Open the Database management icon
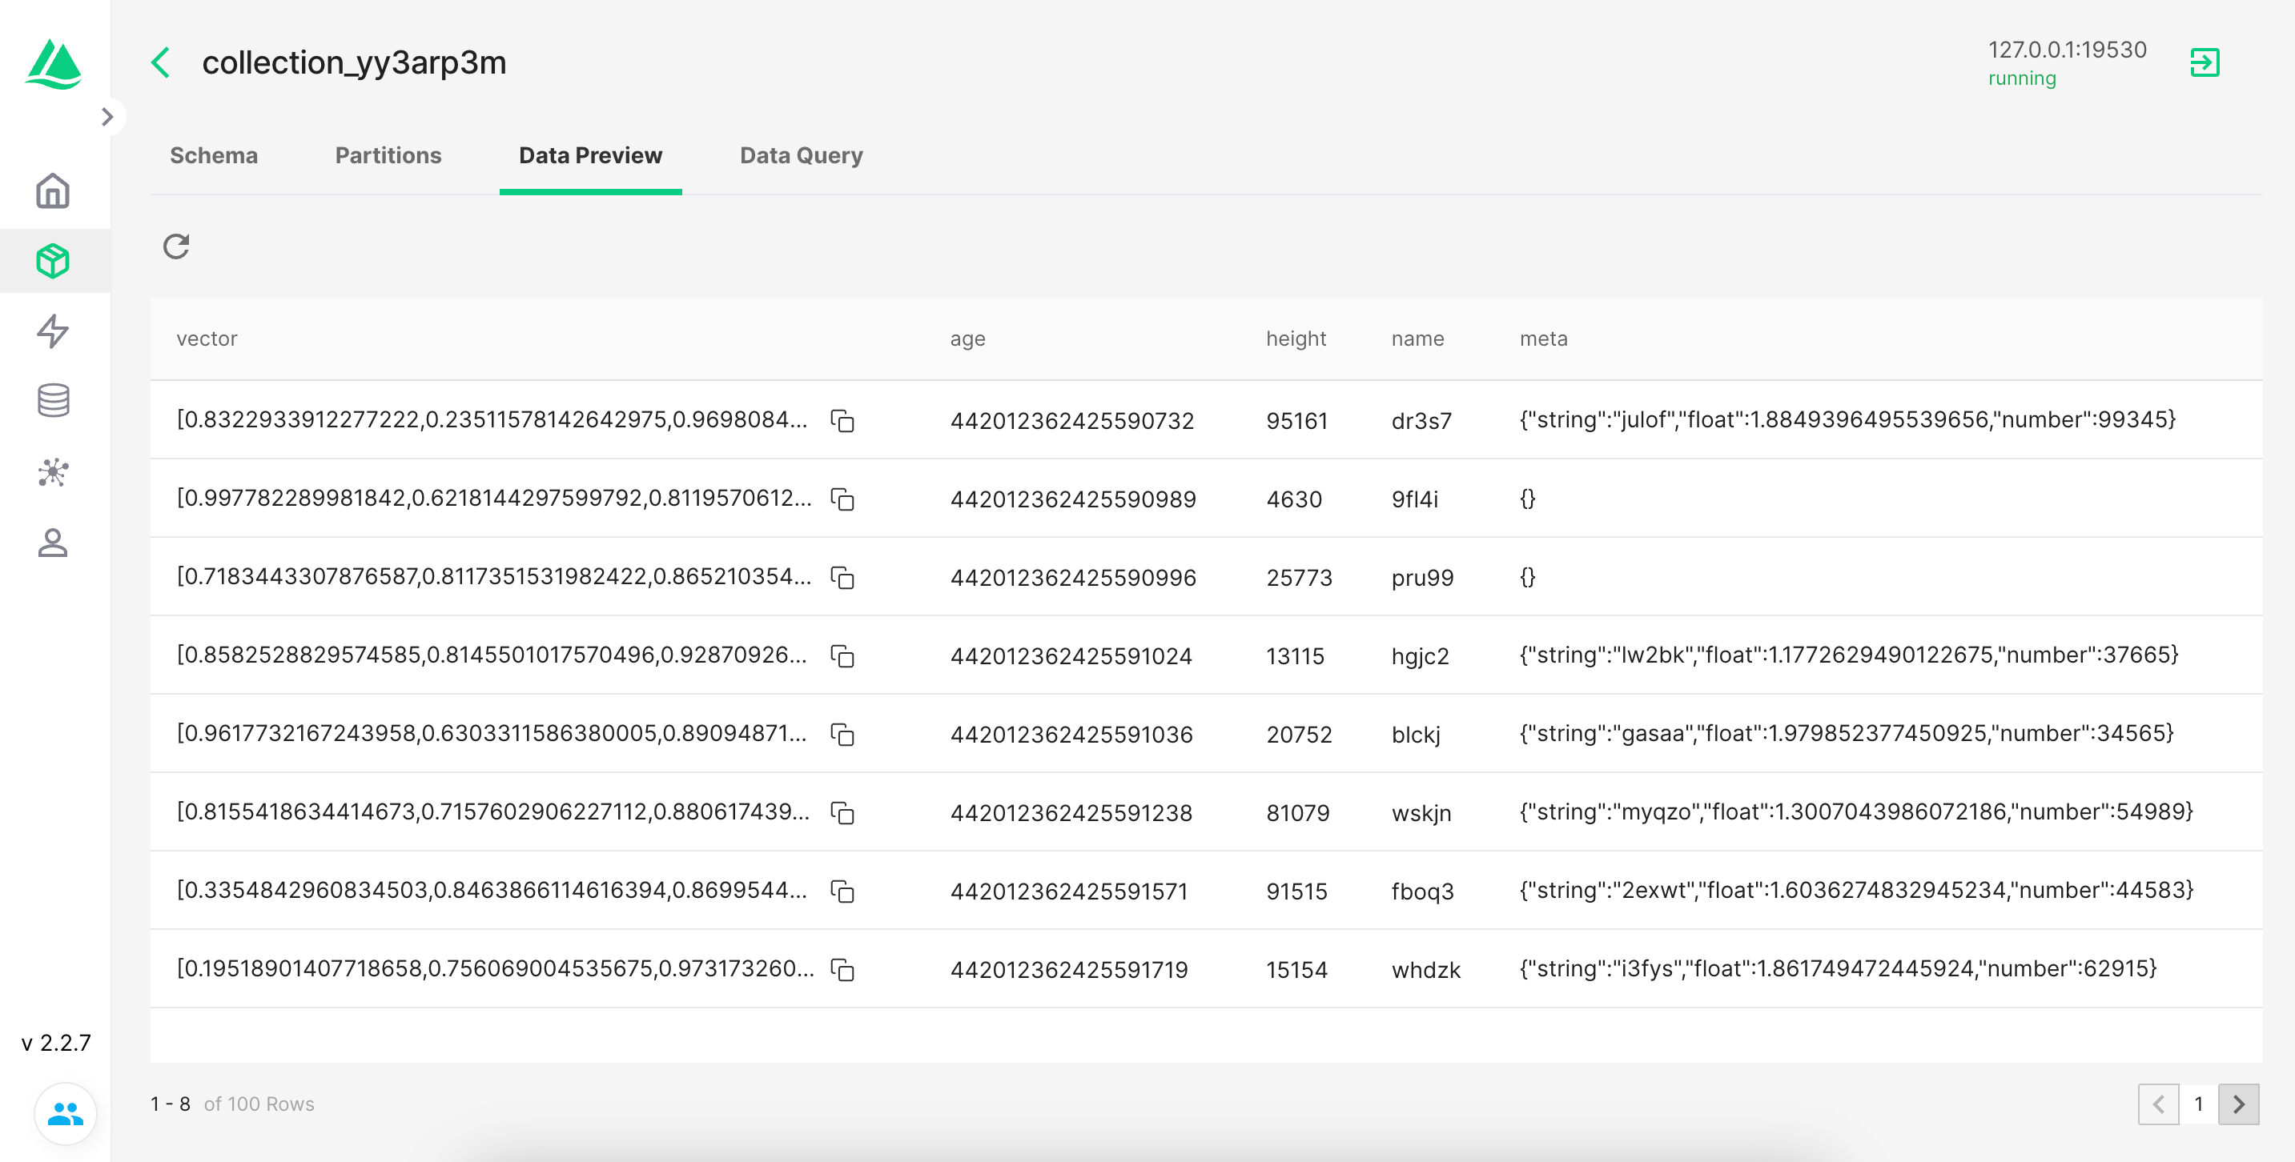Image resolution: width=2295 pixels, height=1162 pixels. [54, 401]
